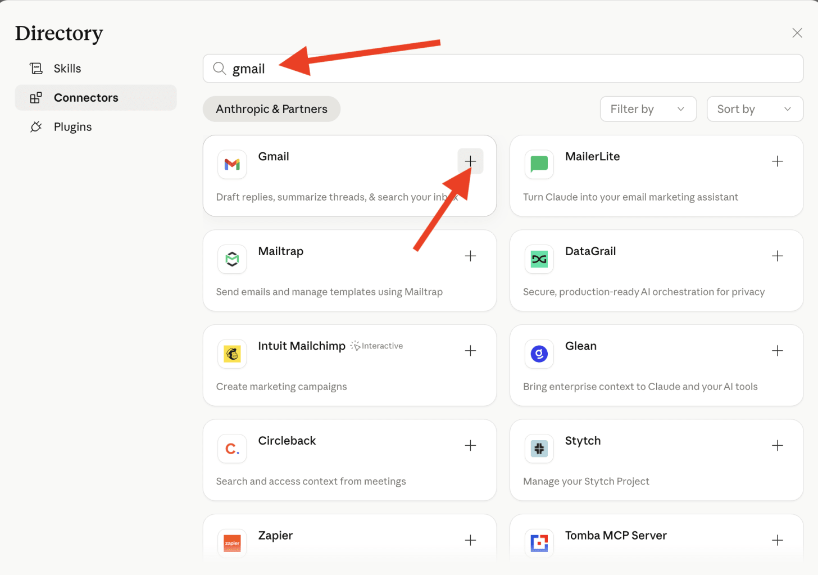Viewport: 818px width, 575px height.
Task: Click "Manage your Stytch Project" description
Action: 586,482
